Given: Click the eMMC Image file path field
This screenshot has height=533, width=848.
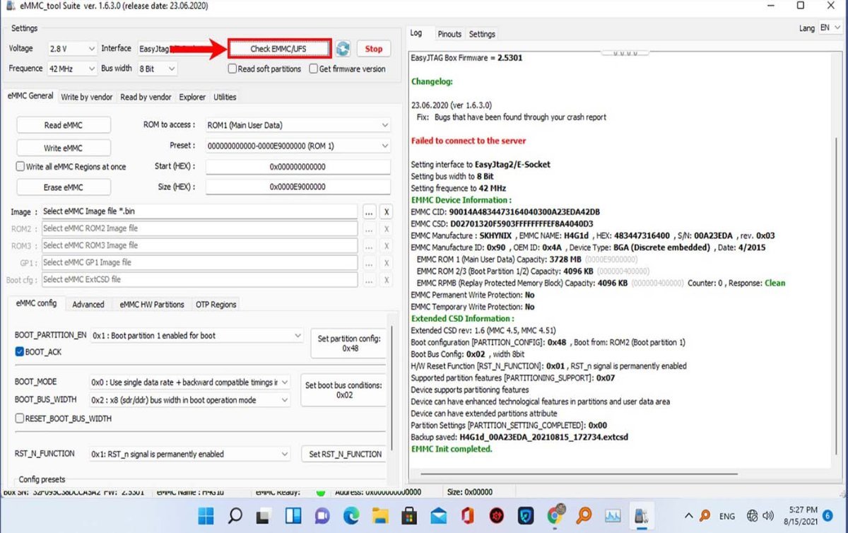Looking at the screenshot, I should click(x=199, y=211).
